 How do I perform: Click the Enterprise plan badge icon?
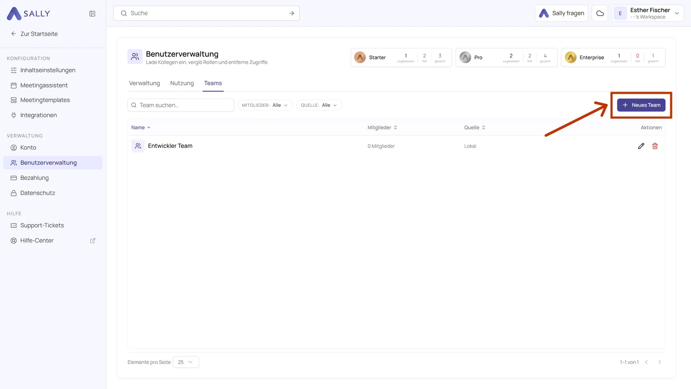point(571,57)
